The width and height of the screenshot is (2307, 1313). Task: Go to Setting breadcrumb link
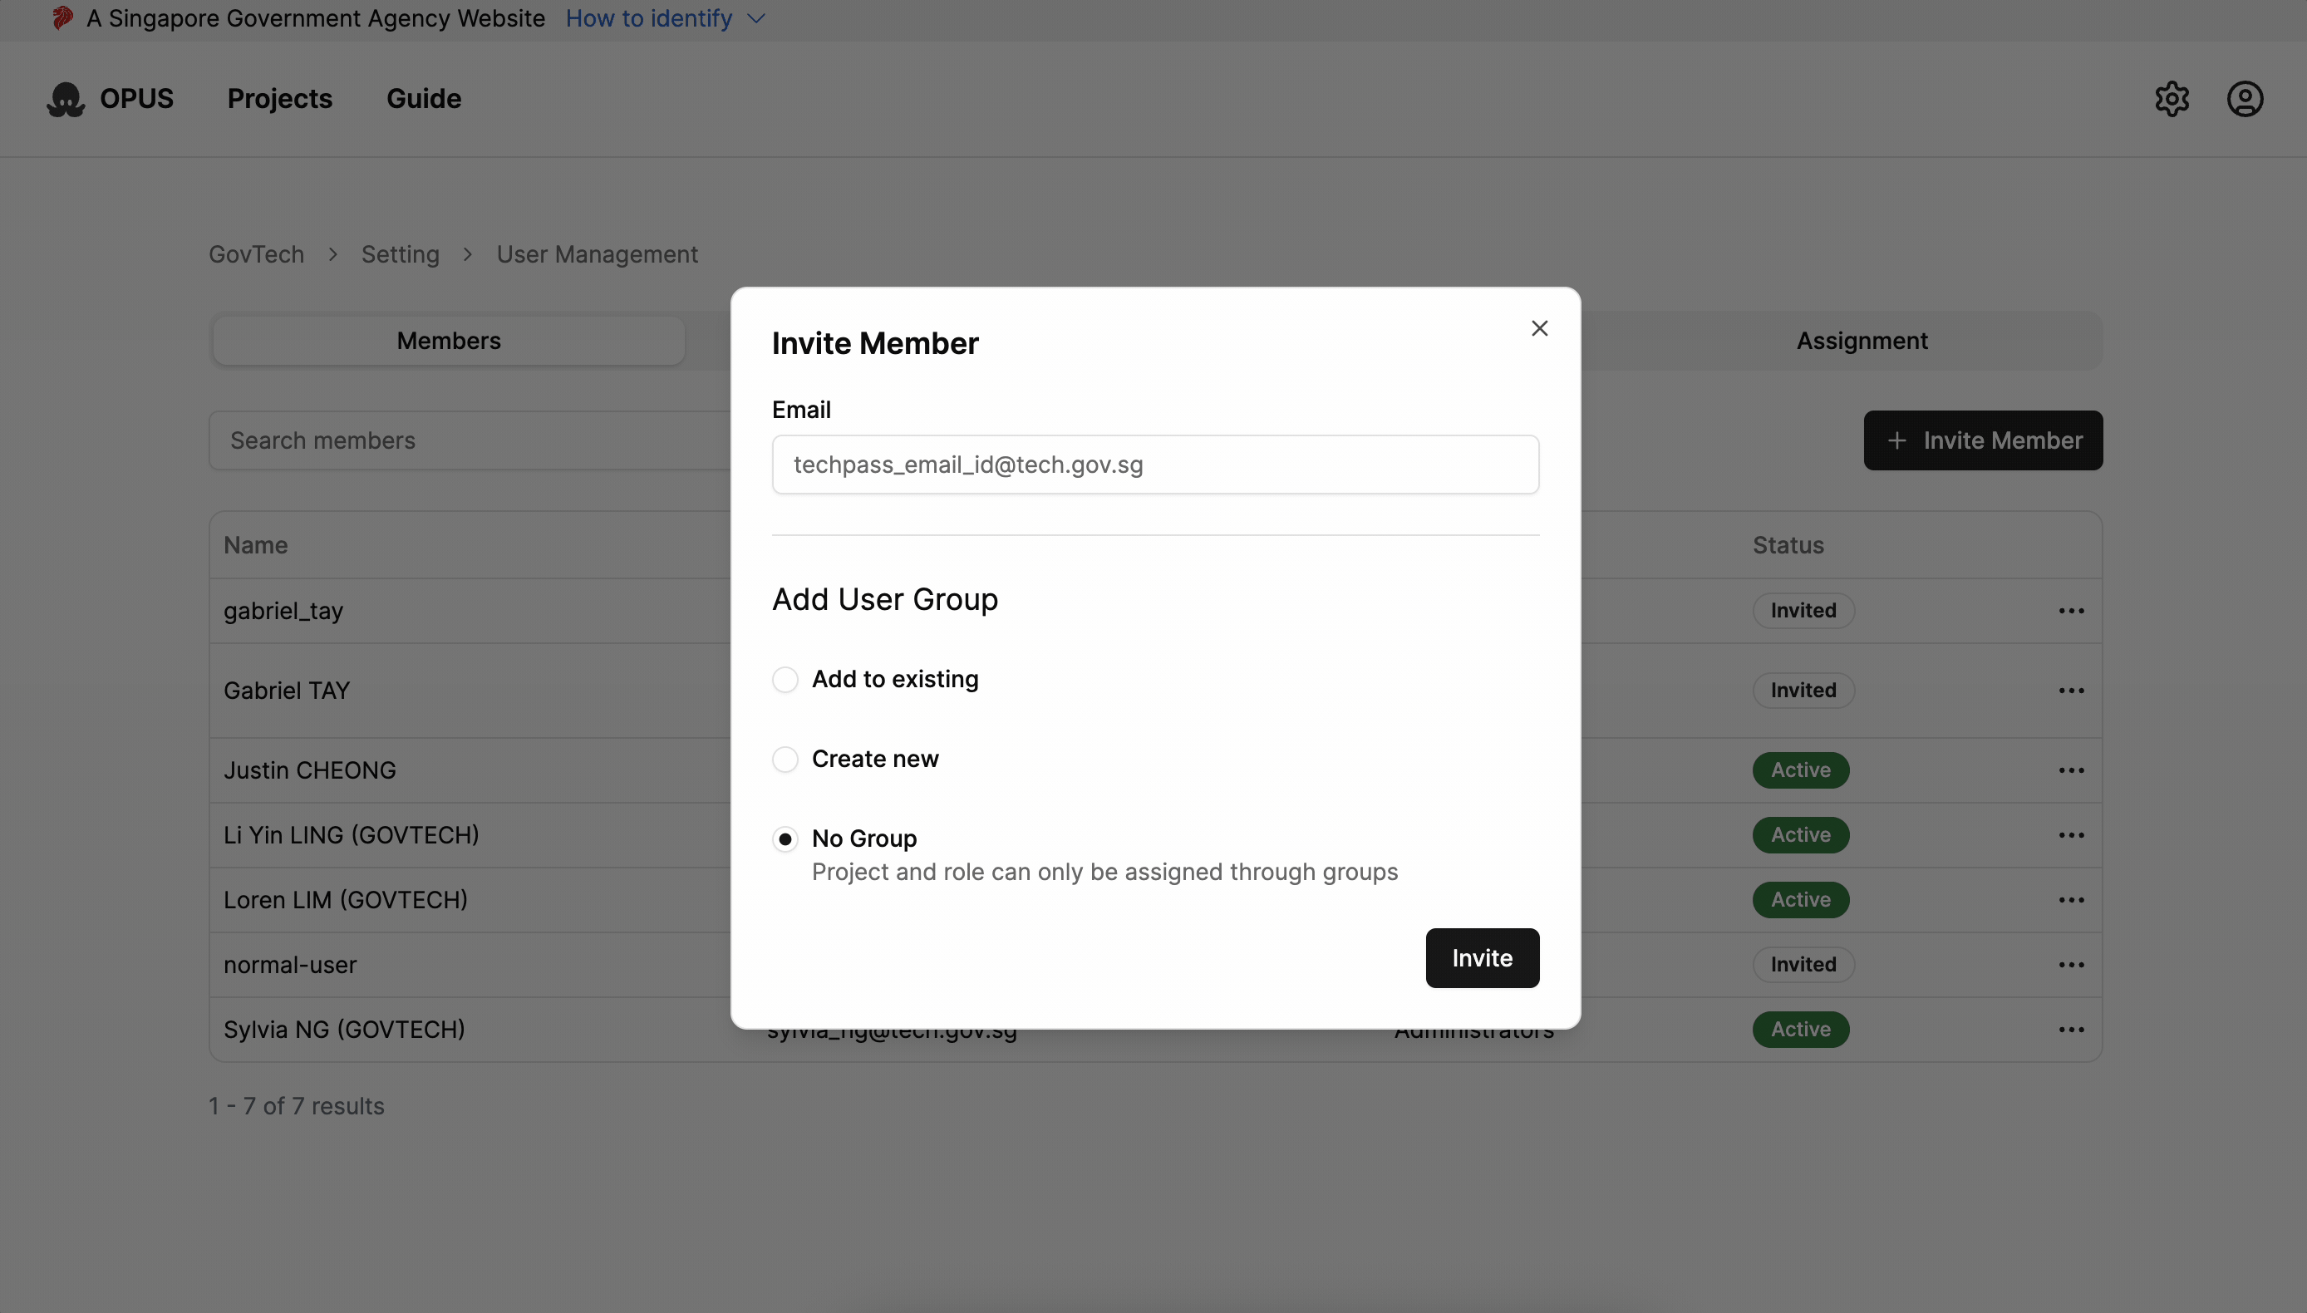pyautogui.click(x=401, y=254)
